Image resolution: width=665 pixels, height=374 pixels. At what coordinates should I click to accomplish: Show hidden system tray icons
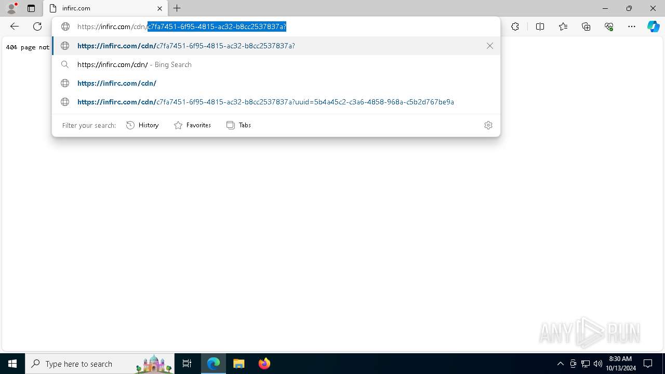pyautogui.click(x=560, y=364)
